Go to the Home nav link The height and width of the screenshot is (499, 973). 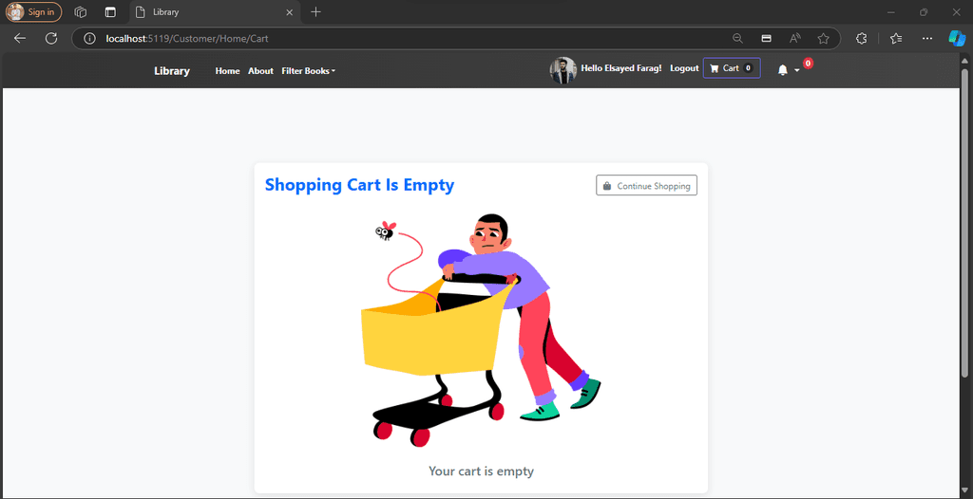coord(227,70)
